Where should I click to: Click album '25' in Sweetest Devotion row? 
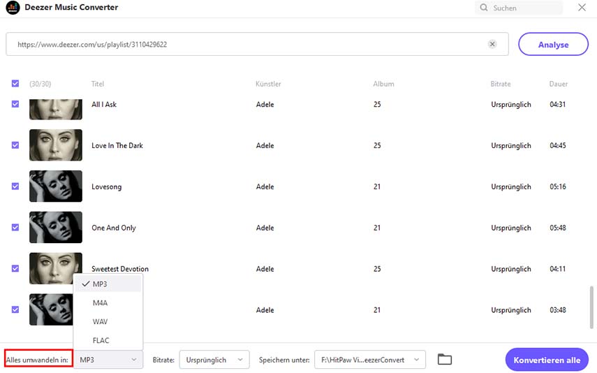[377, 269]
